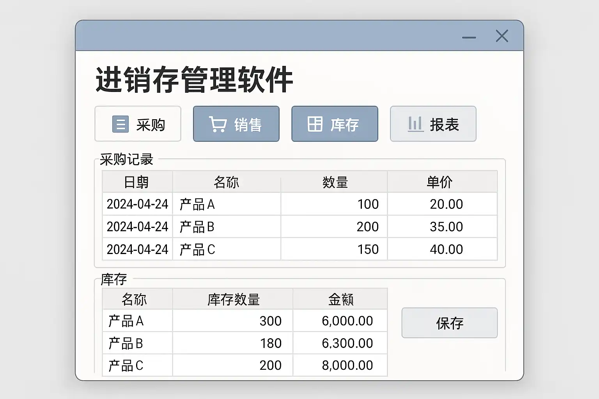Select the 库存数量 column header

(x=233, y=299)
